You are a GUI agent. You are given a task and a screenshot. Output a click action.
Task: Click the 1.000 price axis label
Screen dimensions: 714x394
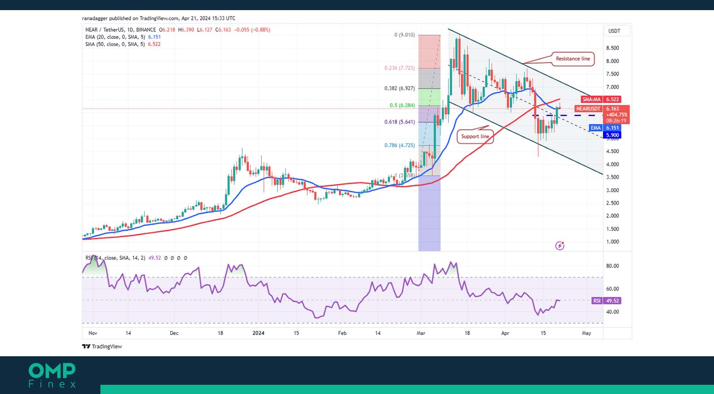(613, 242)
